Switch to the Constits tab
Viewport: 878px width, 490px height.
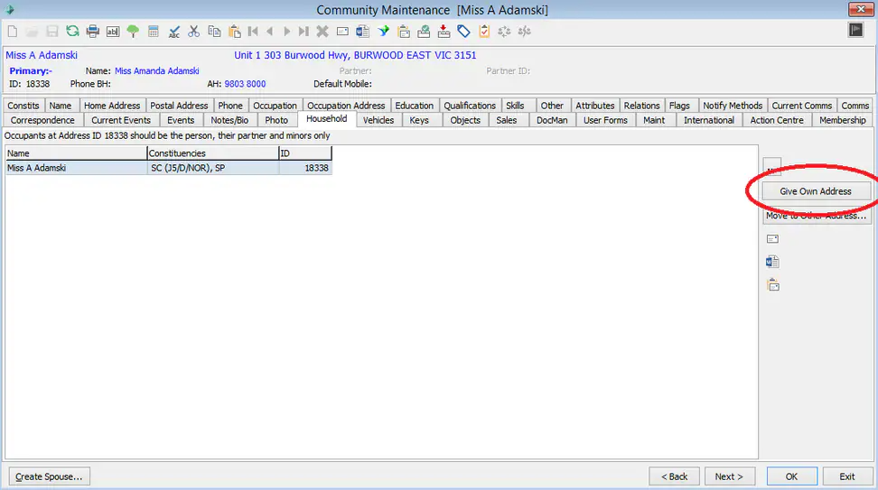(x=23, y=106)
